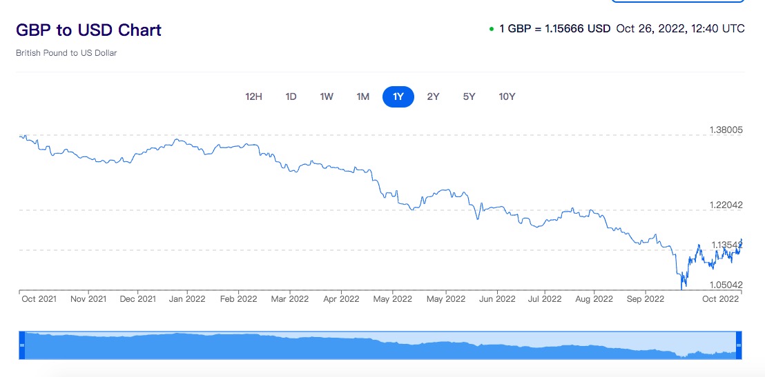Click the green live-rate indicator dot
Image resolution: width=765 pixels, height=377 pixels.
coord(491,30)
